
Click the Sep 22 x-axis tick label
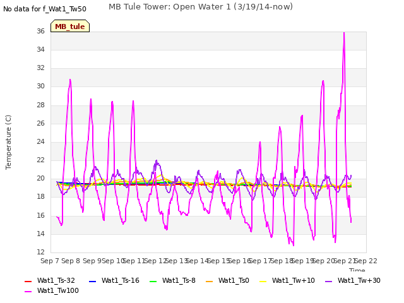366,261
